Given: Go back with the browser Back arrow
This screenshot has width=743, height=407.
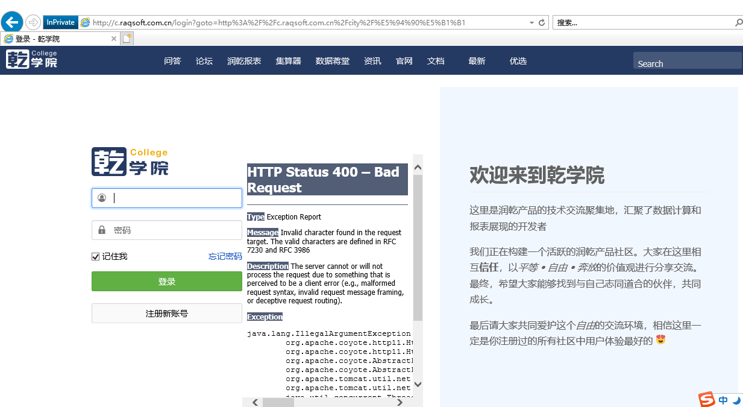Looking at the screenshot, I should coord(13,22).
